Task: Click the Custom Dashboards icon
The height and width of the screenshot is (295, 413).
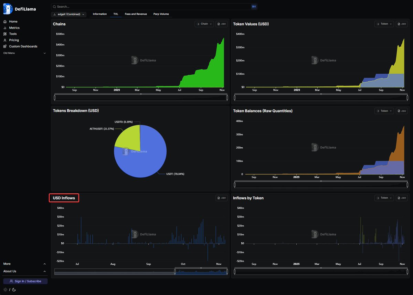Action: coord(5,46)
